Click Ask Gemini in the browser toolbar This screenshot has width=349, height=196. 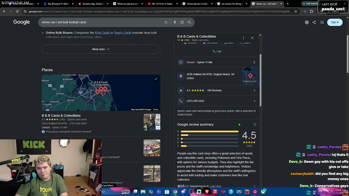(x=310, y=4)
